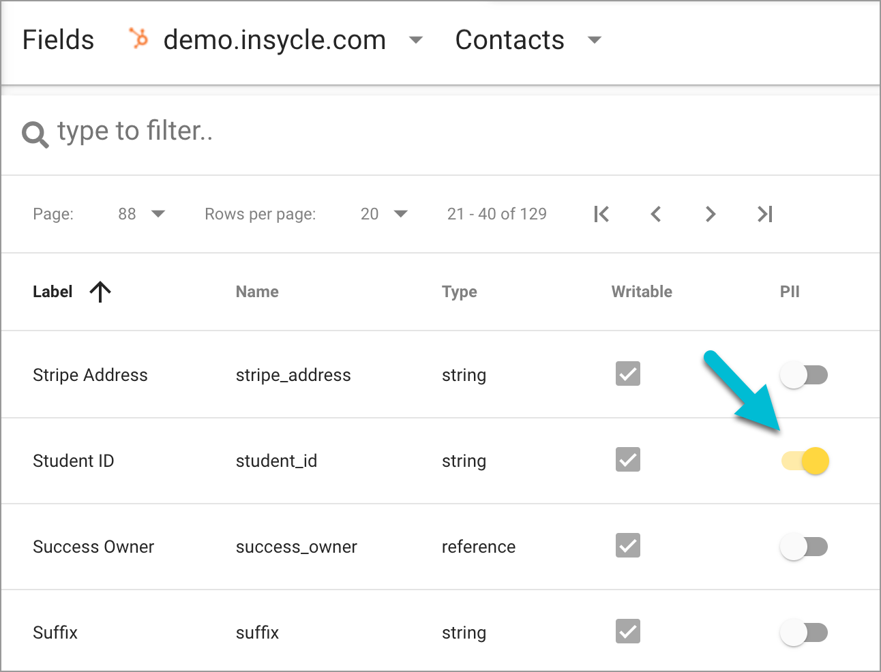
Task: Click the Name column header
Action: pos(257,292)
